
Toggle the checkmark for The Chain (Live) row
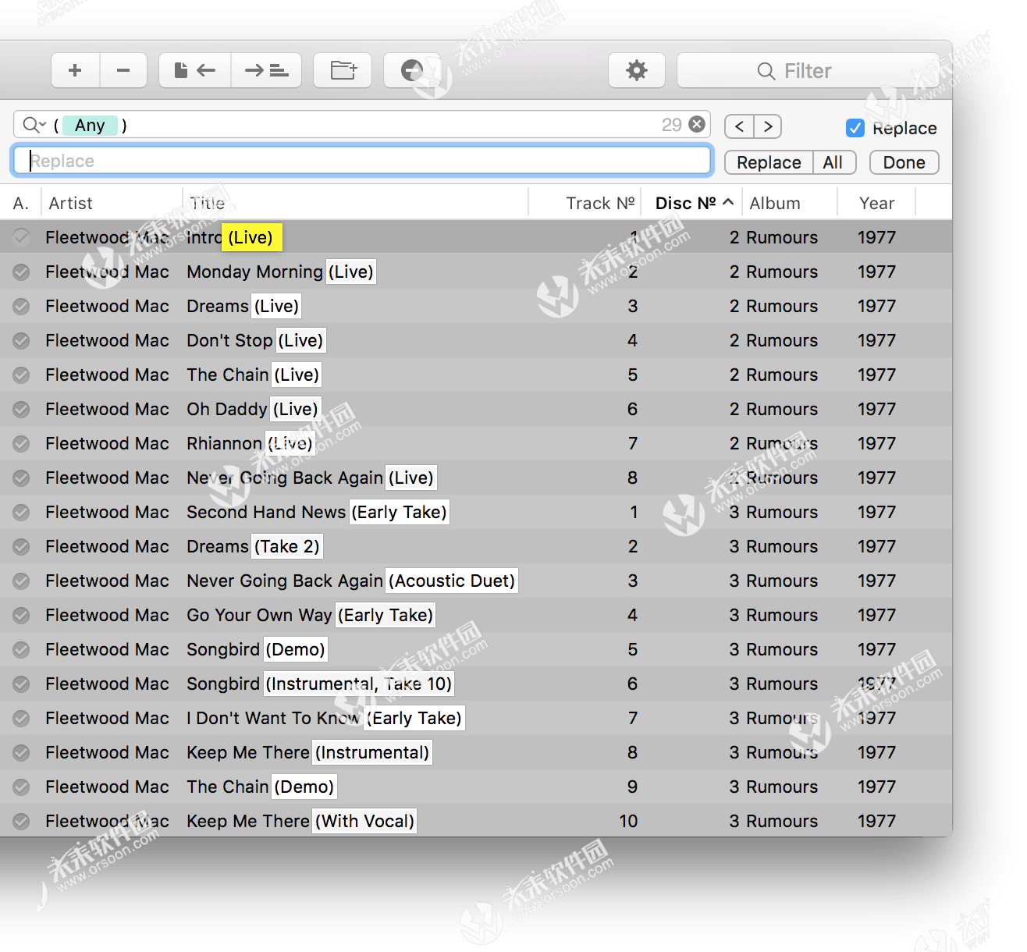[x=21, y=375]
